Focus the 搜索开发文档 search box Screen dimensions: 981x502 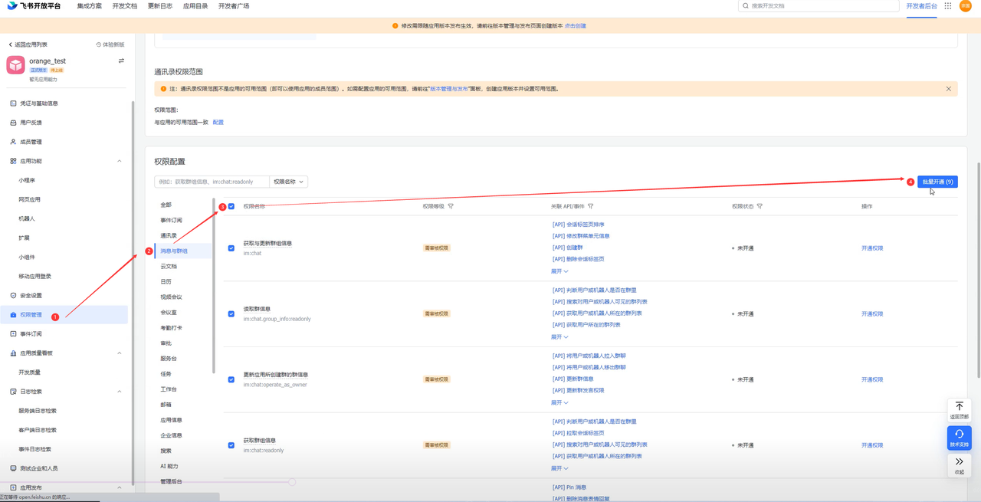point(819,6)
